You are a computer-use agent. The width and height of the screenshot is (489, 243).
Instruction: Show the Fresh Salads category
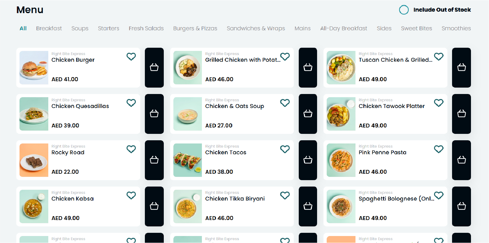tap(146, 29)
